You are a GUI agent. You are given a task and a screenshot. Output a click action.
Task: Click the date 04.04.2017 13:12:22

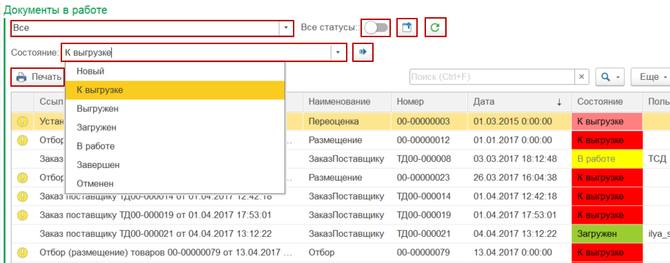coord(519,233)
